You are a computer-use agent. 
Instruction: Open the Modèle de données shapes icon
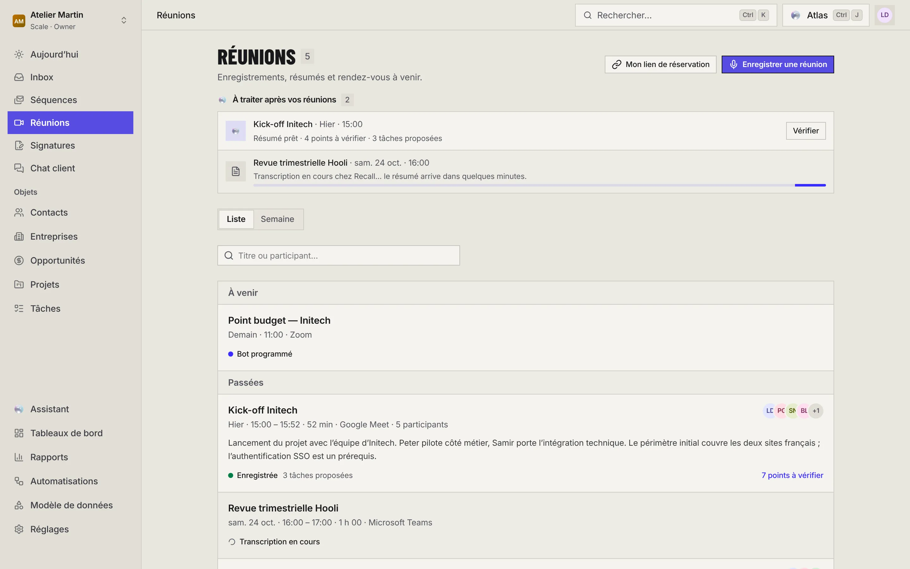19,505
